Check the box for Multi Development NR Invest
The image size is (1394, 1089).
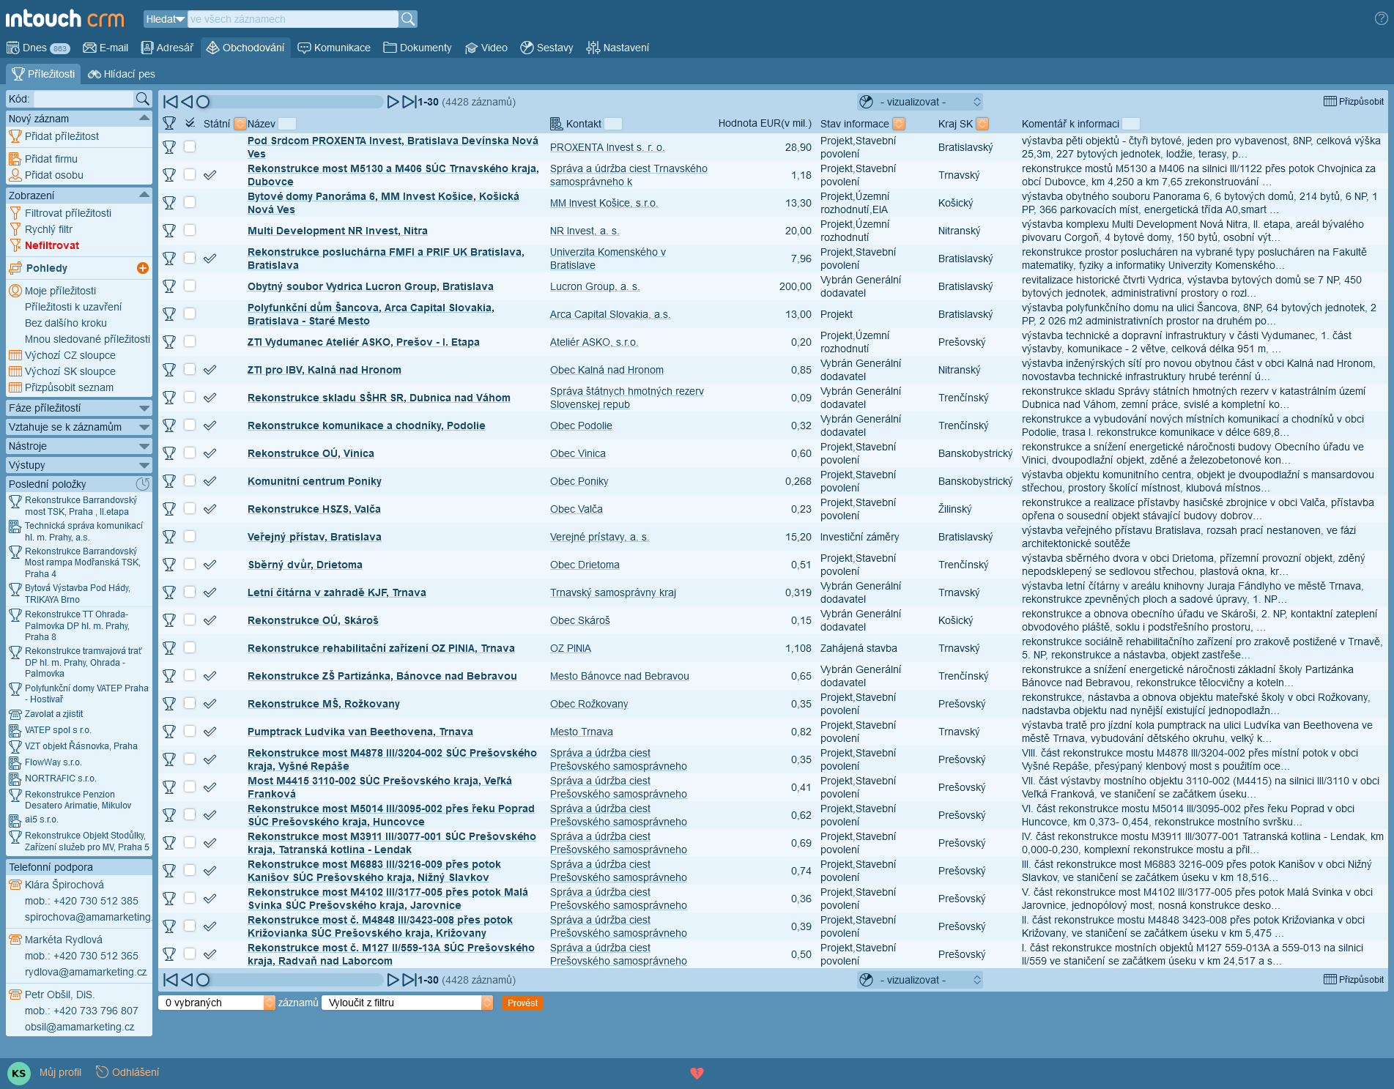(190, 230)
